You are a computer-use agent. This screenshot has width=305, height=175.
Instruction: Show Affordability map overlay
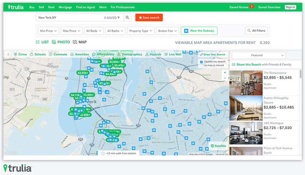[x=103, y=55]
